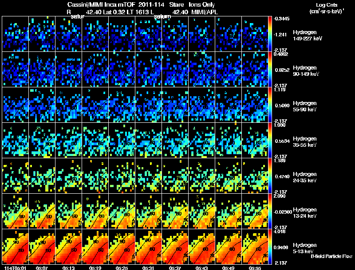Open the 5-13 keV image panel at 05:55
This screenshot has width=355, height=270.
pos(255,247)
